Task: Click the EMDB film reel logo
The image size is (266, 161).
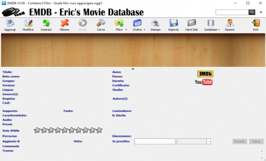Action: [13, 12]
